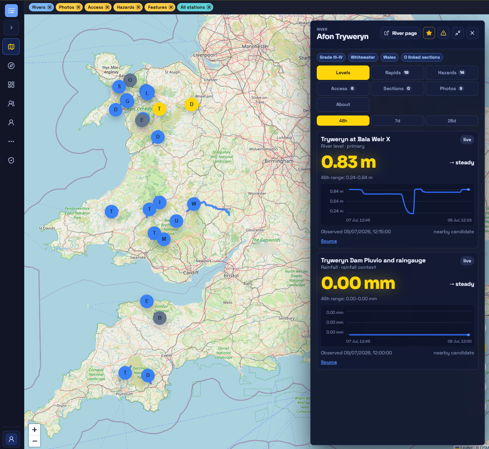The height and width of the screenshot is (449, 489).
Task: Remove the Rivers filter chip
Action: pos(50,7)
